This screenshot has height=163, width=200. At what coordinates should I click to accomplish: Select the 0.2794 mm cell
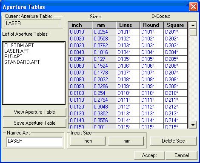point(104,100)
